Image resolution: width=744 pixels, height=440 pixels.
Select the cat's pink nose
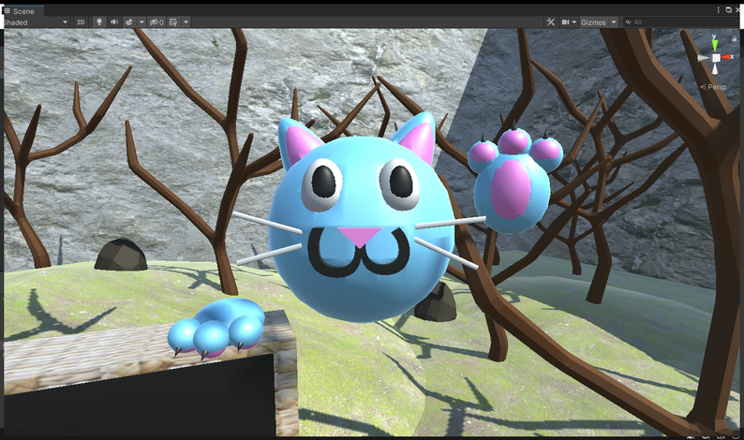click(x=360, y=237)
